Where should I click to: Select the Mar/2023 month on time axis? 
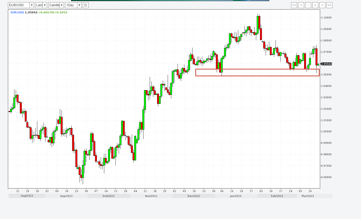tap(308, 196)
